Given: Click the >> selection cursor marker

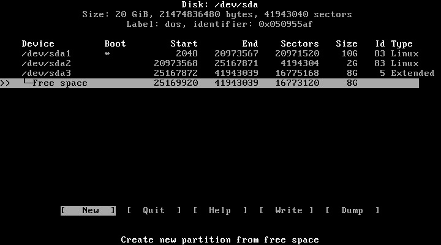Looking at the screenshot, I should 5,83.
